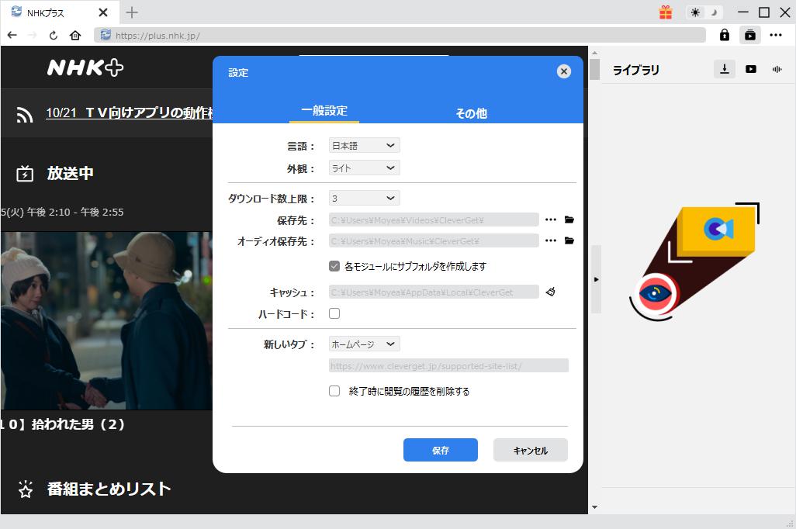Click the キャンセル cancel button

coord(530,450)
